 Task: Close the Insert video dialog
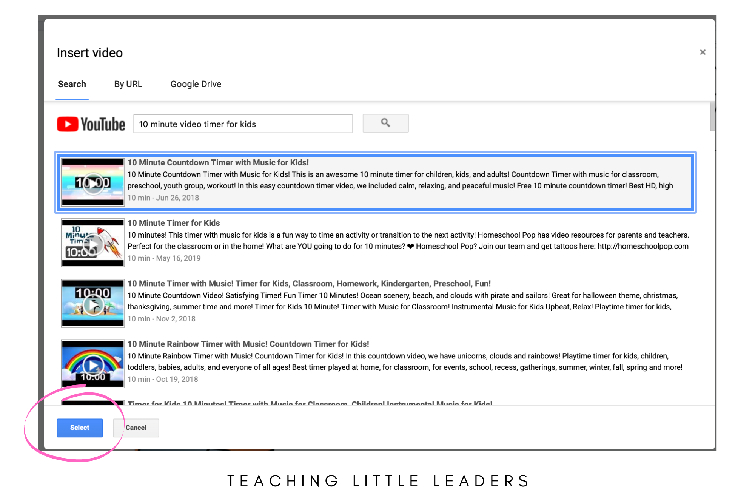(703, 52)
